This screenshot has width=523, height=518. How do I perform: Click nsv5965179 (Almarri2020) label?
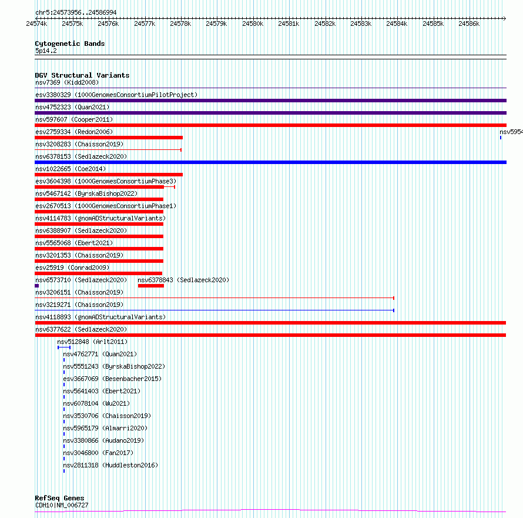point(105,428)
